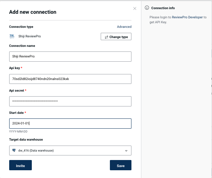Close the Add new connection dialog
This screenshot has height=178, width=212.
point(135,8)
